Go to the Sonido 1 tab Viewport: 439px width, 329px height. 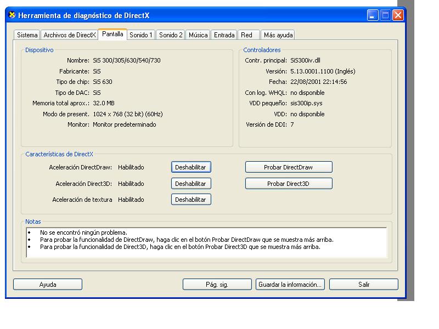coord(141,35)
